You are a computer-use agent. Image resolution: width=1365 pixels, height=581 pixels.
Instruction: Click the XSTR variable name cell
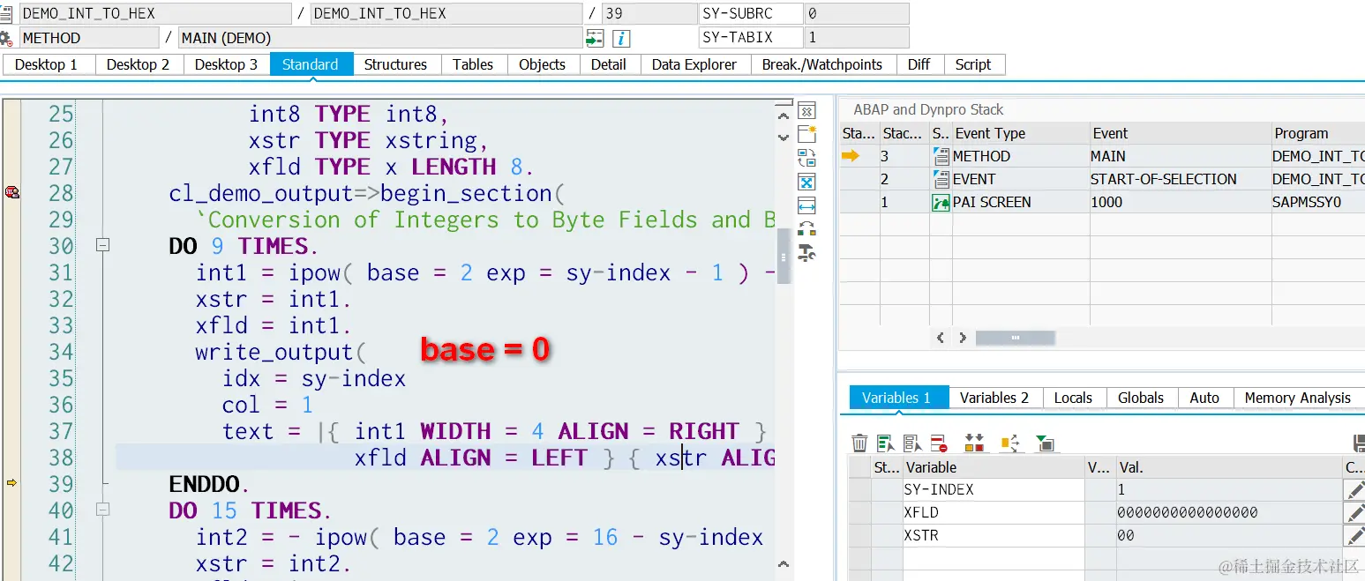994,535
